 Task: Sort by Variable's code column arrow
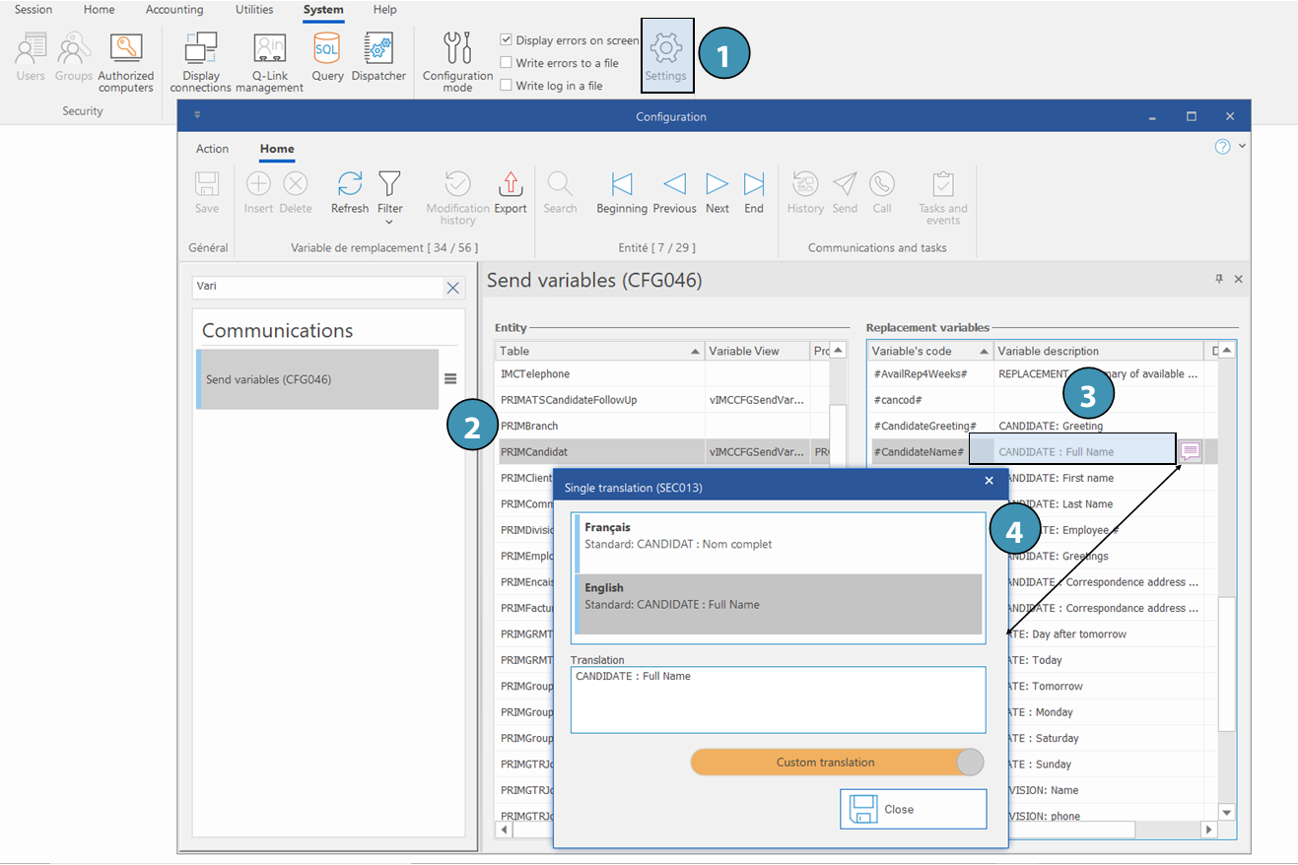(984, 352)
